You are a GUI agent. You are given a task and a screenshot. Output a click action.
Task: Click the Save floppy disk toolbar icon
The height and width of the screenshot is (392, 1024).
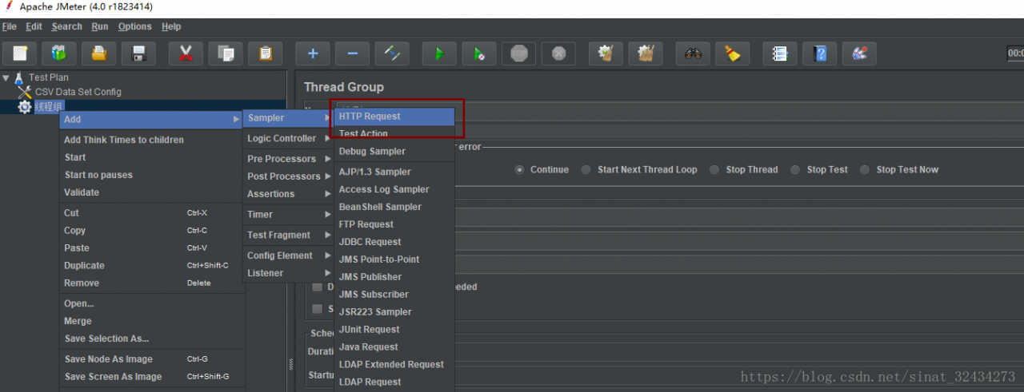[138, 53]
